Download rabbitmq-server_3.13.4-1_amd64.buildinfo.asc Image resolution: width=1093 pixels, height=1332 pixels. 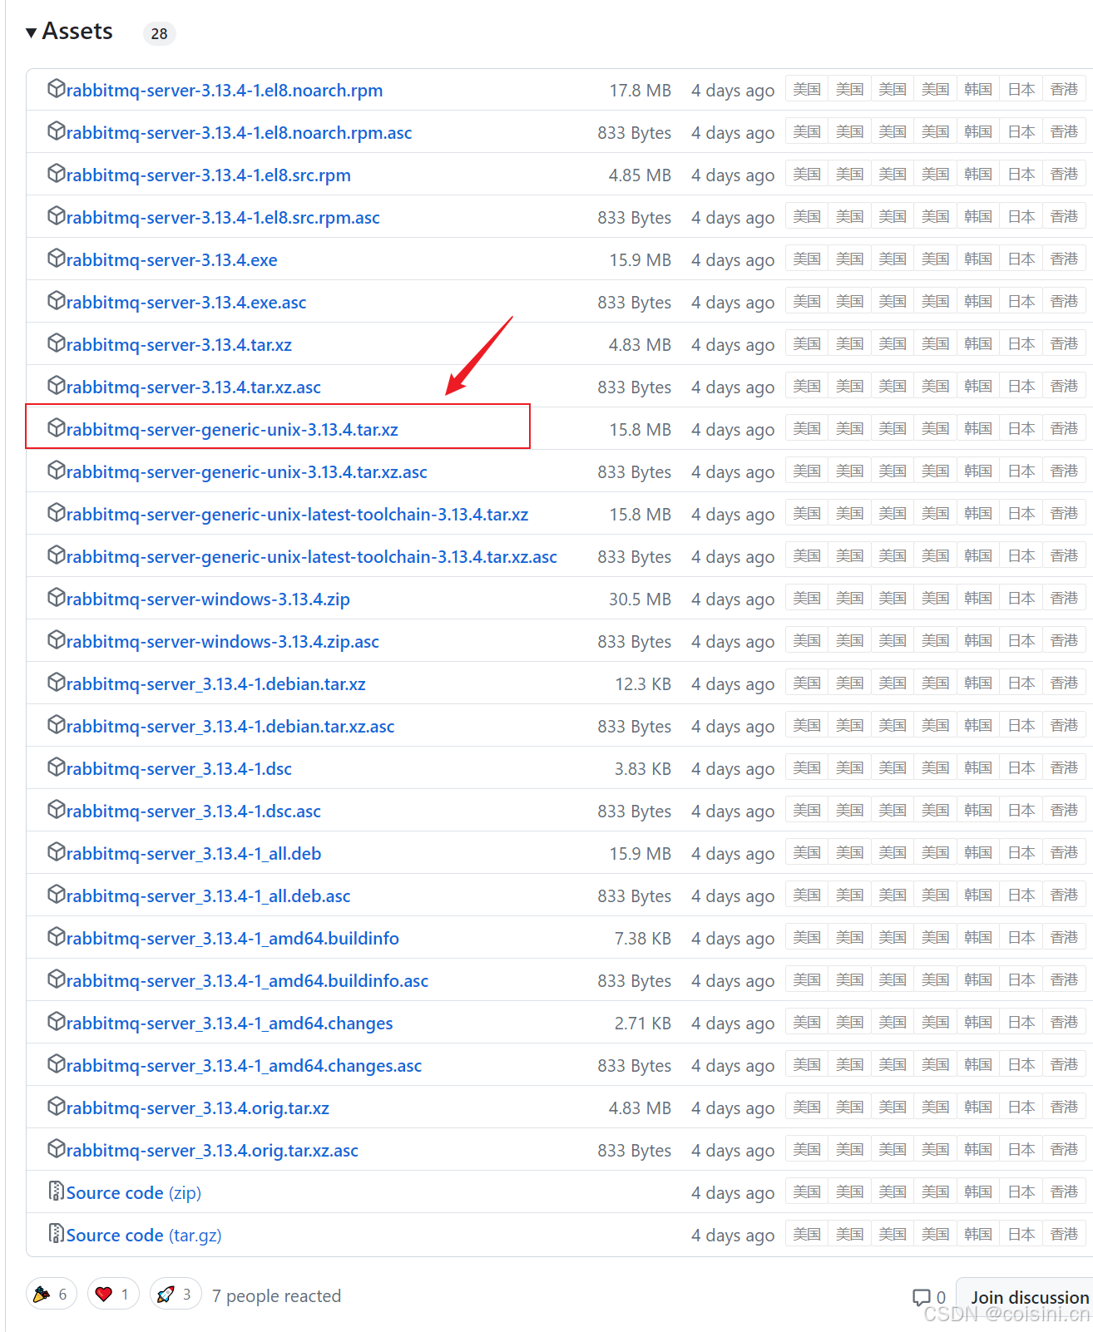[x=248, y=981]
